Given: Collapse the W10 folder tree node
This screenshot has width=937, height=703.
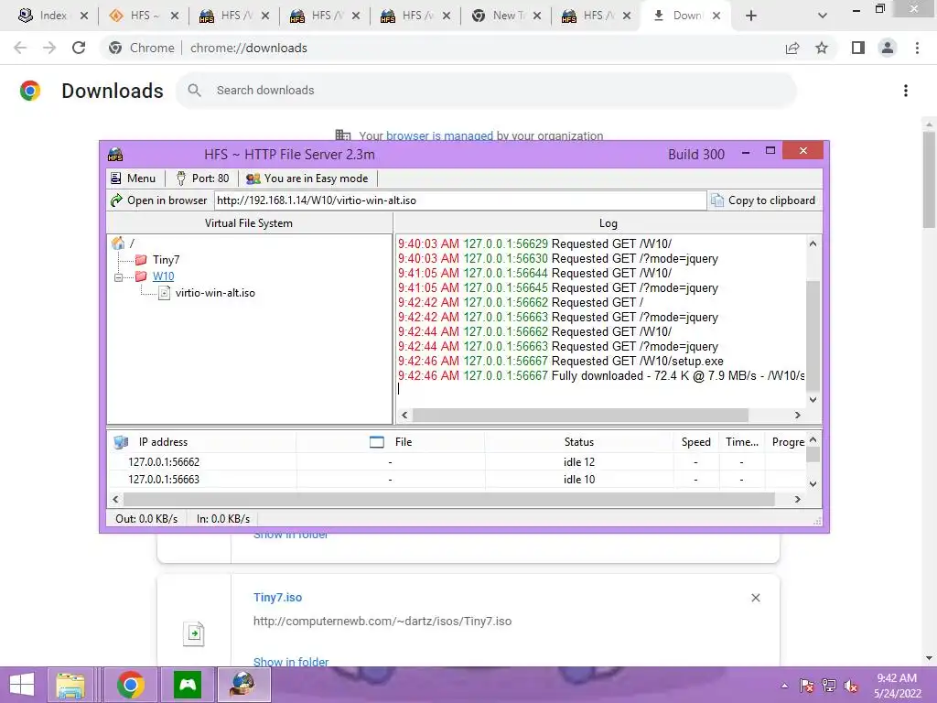Looking at the screenshot, I should click(118, 277).
